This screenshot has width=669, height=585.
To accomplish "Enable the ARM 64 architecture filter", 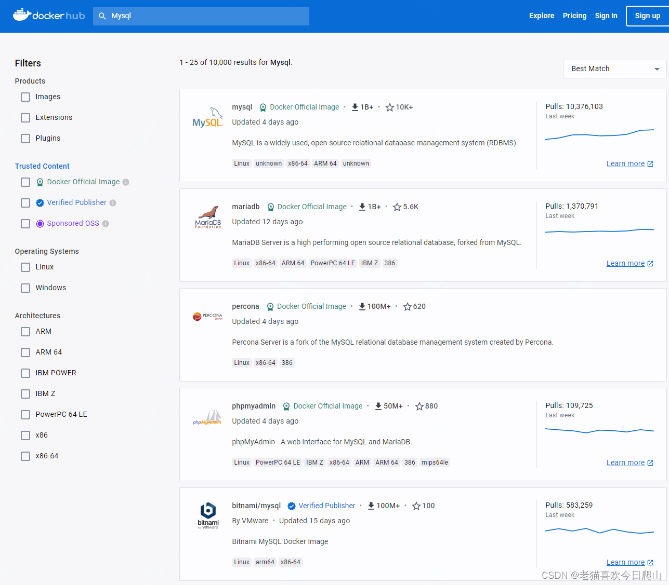I will pos(25,352).
